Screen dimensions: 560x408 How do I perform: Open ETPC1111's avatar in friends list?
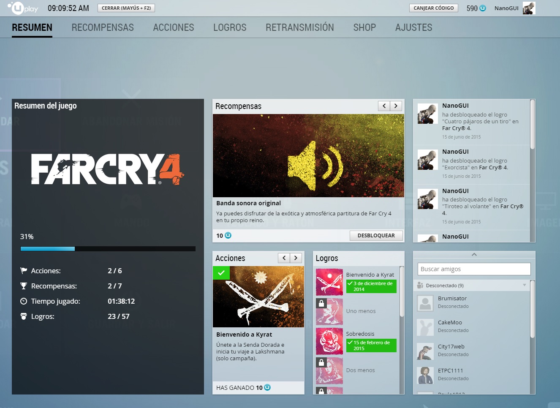click(425, 375)
